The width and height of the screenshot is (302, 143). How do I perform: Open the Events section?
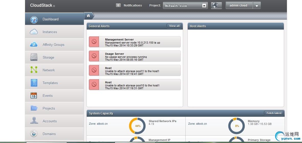coord(54,96)
